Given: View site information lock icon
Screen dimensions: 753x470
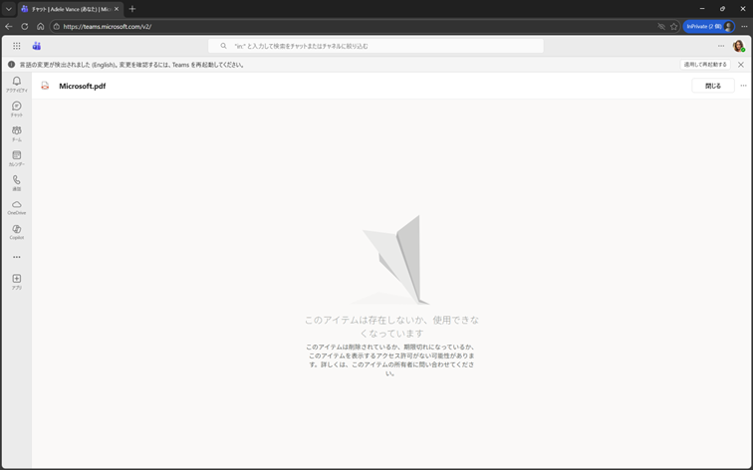Looking at the screenshot, I should click(x=57, y=27).
